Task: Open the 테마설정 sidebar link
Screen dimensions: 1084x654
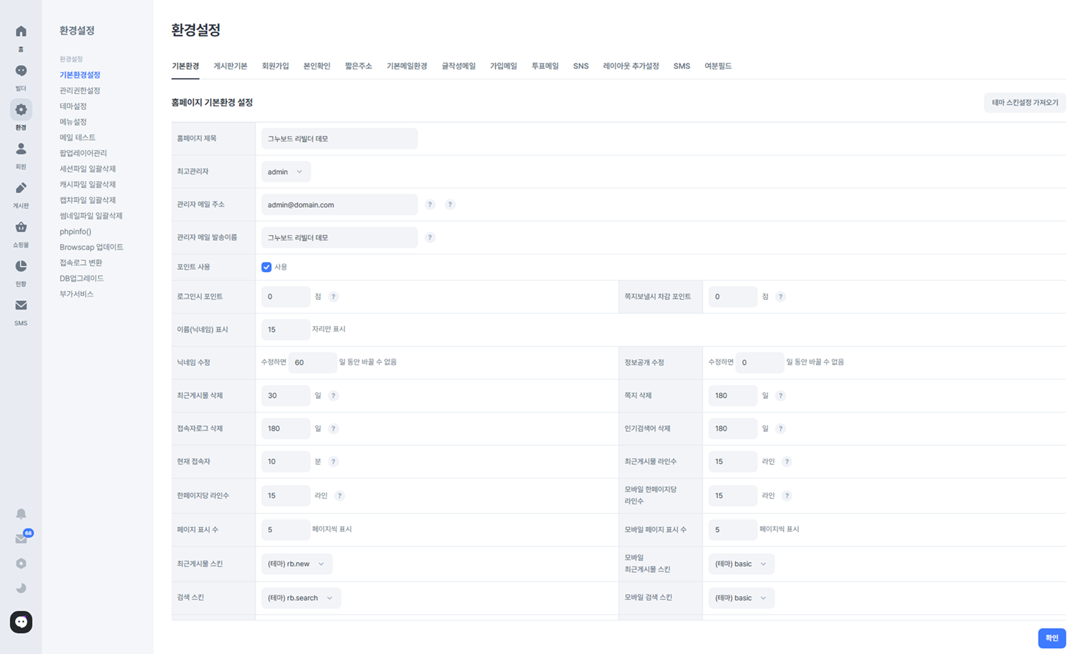Action: [x=73, y=106]
